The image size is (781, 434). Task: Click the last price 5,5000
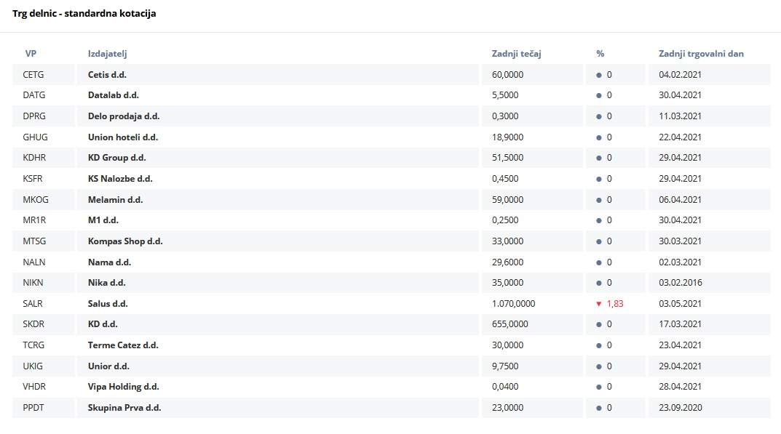(x=505, y=95)
